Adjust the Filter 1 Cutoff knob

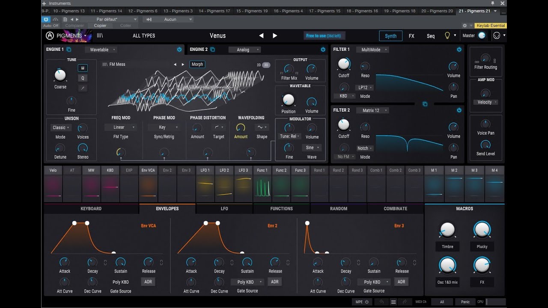point(344,65)
